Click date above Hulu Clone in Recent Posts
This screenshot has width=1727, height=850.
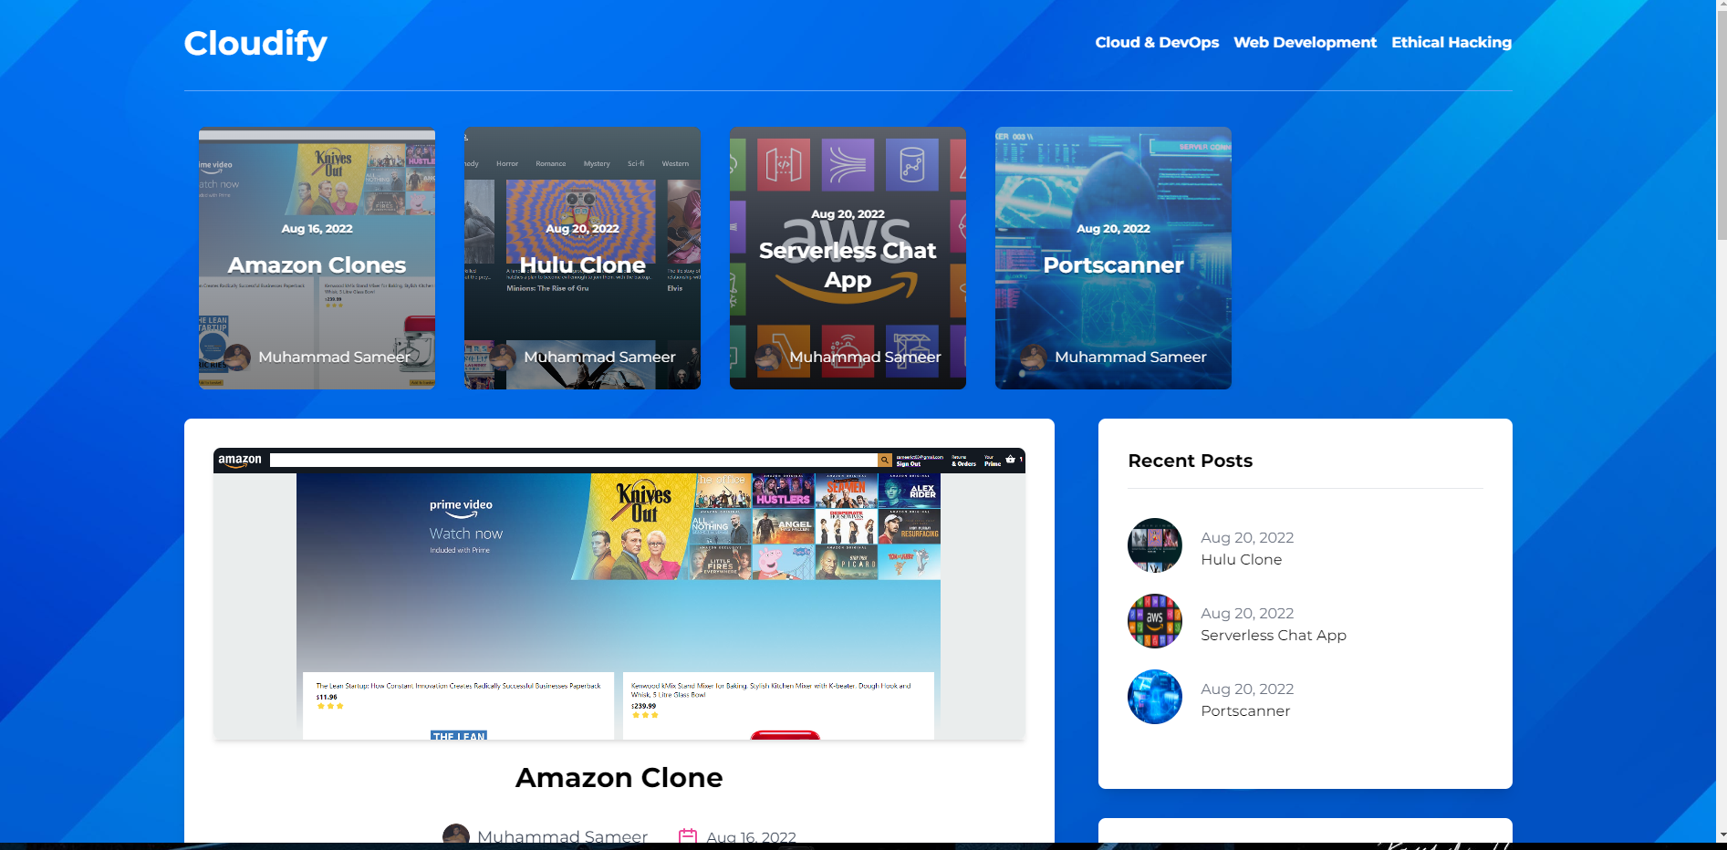1247,537
